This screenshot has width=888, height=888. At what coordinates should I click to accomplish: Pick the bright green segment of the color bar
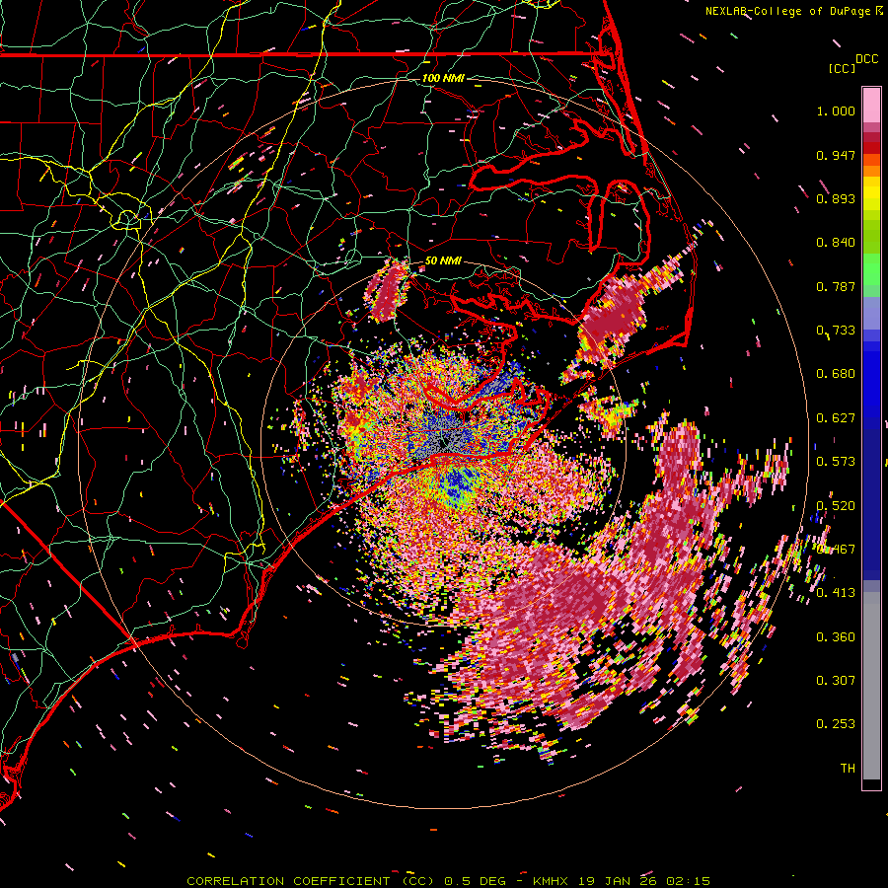click(871, 268)
